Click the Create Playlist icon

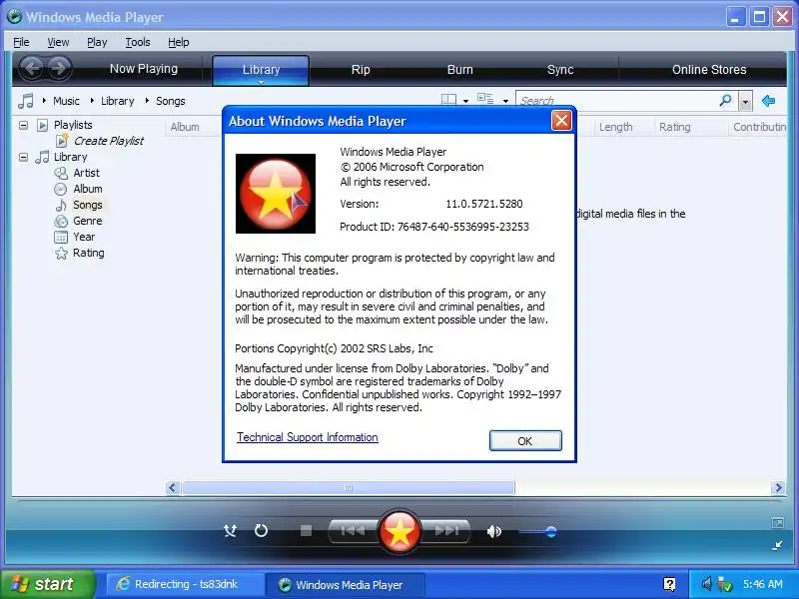click(x=62, y=140)
